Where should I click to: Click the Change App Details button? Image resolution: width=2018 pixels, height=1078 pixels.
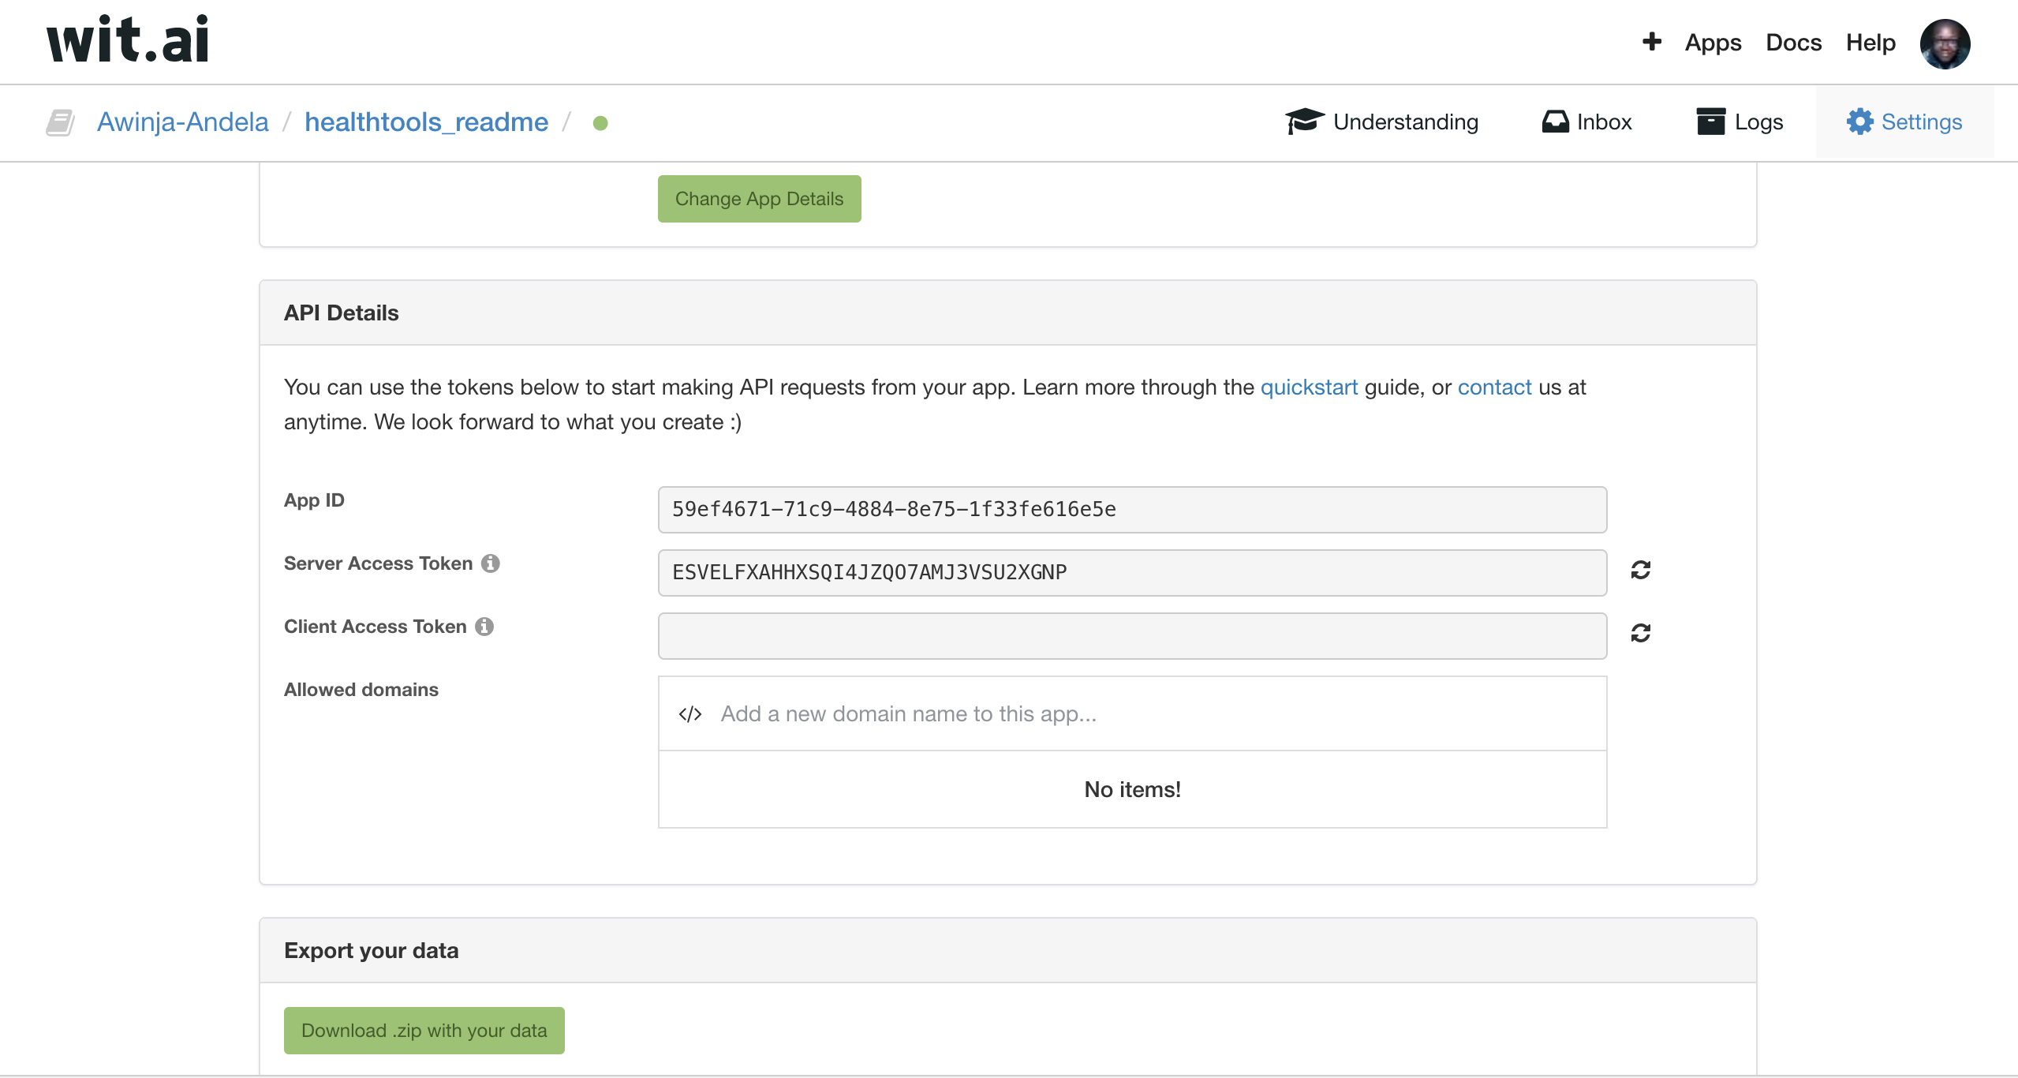click(759, 199)
